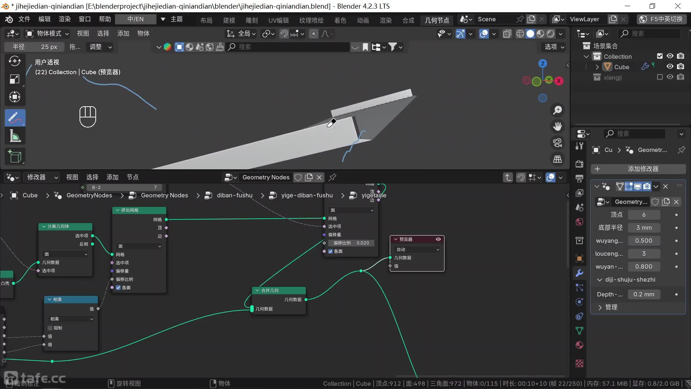
Task: Switch to the UV编辑 workspace tab
Action: (278, 20)
